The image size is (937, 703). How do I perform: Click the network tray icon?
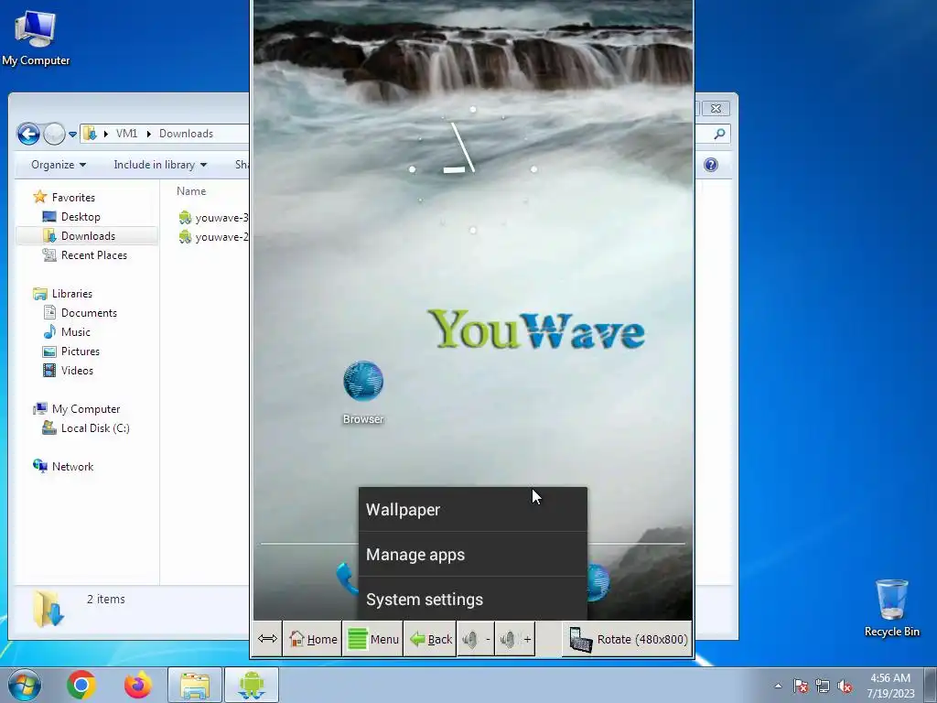823,686
